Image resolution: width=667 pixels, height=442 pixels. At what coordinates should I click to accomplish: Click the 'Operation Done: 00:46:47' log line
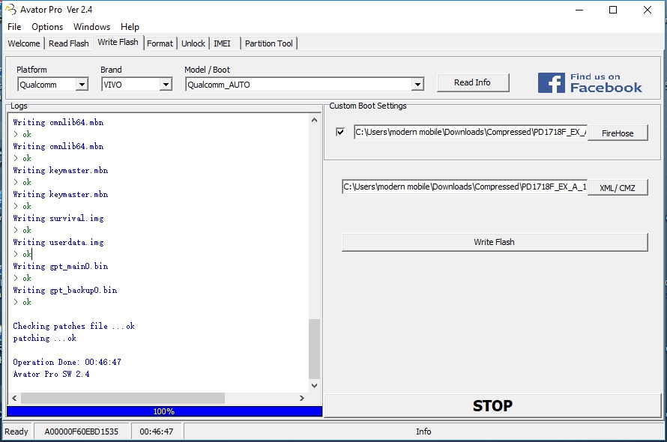[x=67, y=362]
